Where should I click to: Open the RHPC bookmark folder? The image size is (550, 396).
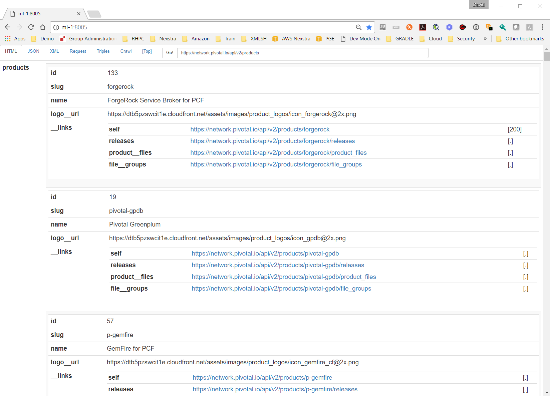tap(133, 39)
